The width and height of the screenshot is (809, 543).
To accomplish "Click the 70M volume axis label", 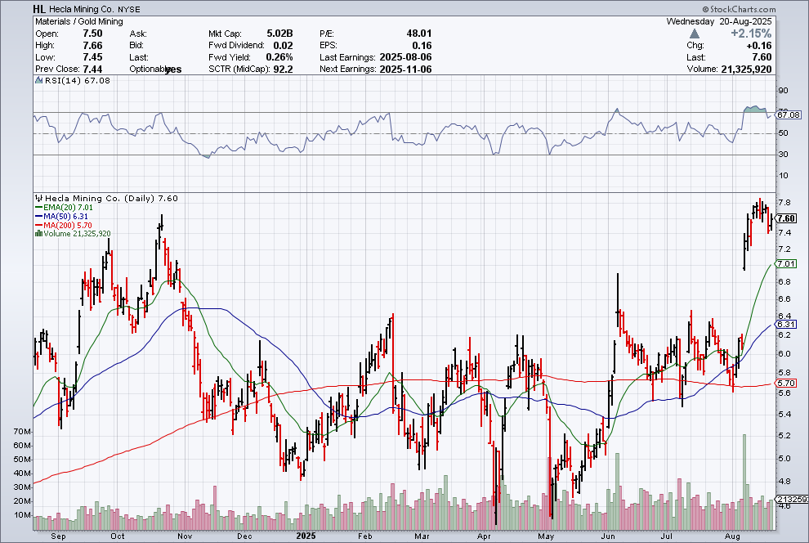I will coord(22,432).
